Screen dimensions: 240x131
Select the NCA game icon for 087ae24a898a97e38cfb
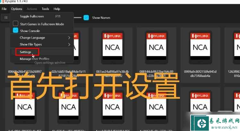click(112, 47)
